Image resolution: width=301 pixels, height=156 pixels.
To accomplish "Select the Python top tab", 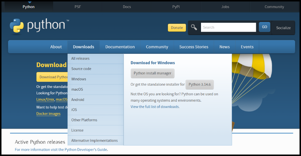I will click(x=29, y=7).
